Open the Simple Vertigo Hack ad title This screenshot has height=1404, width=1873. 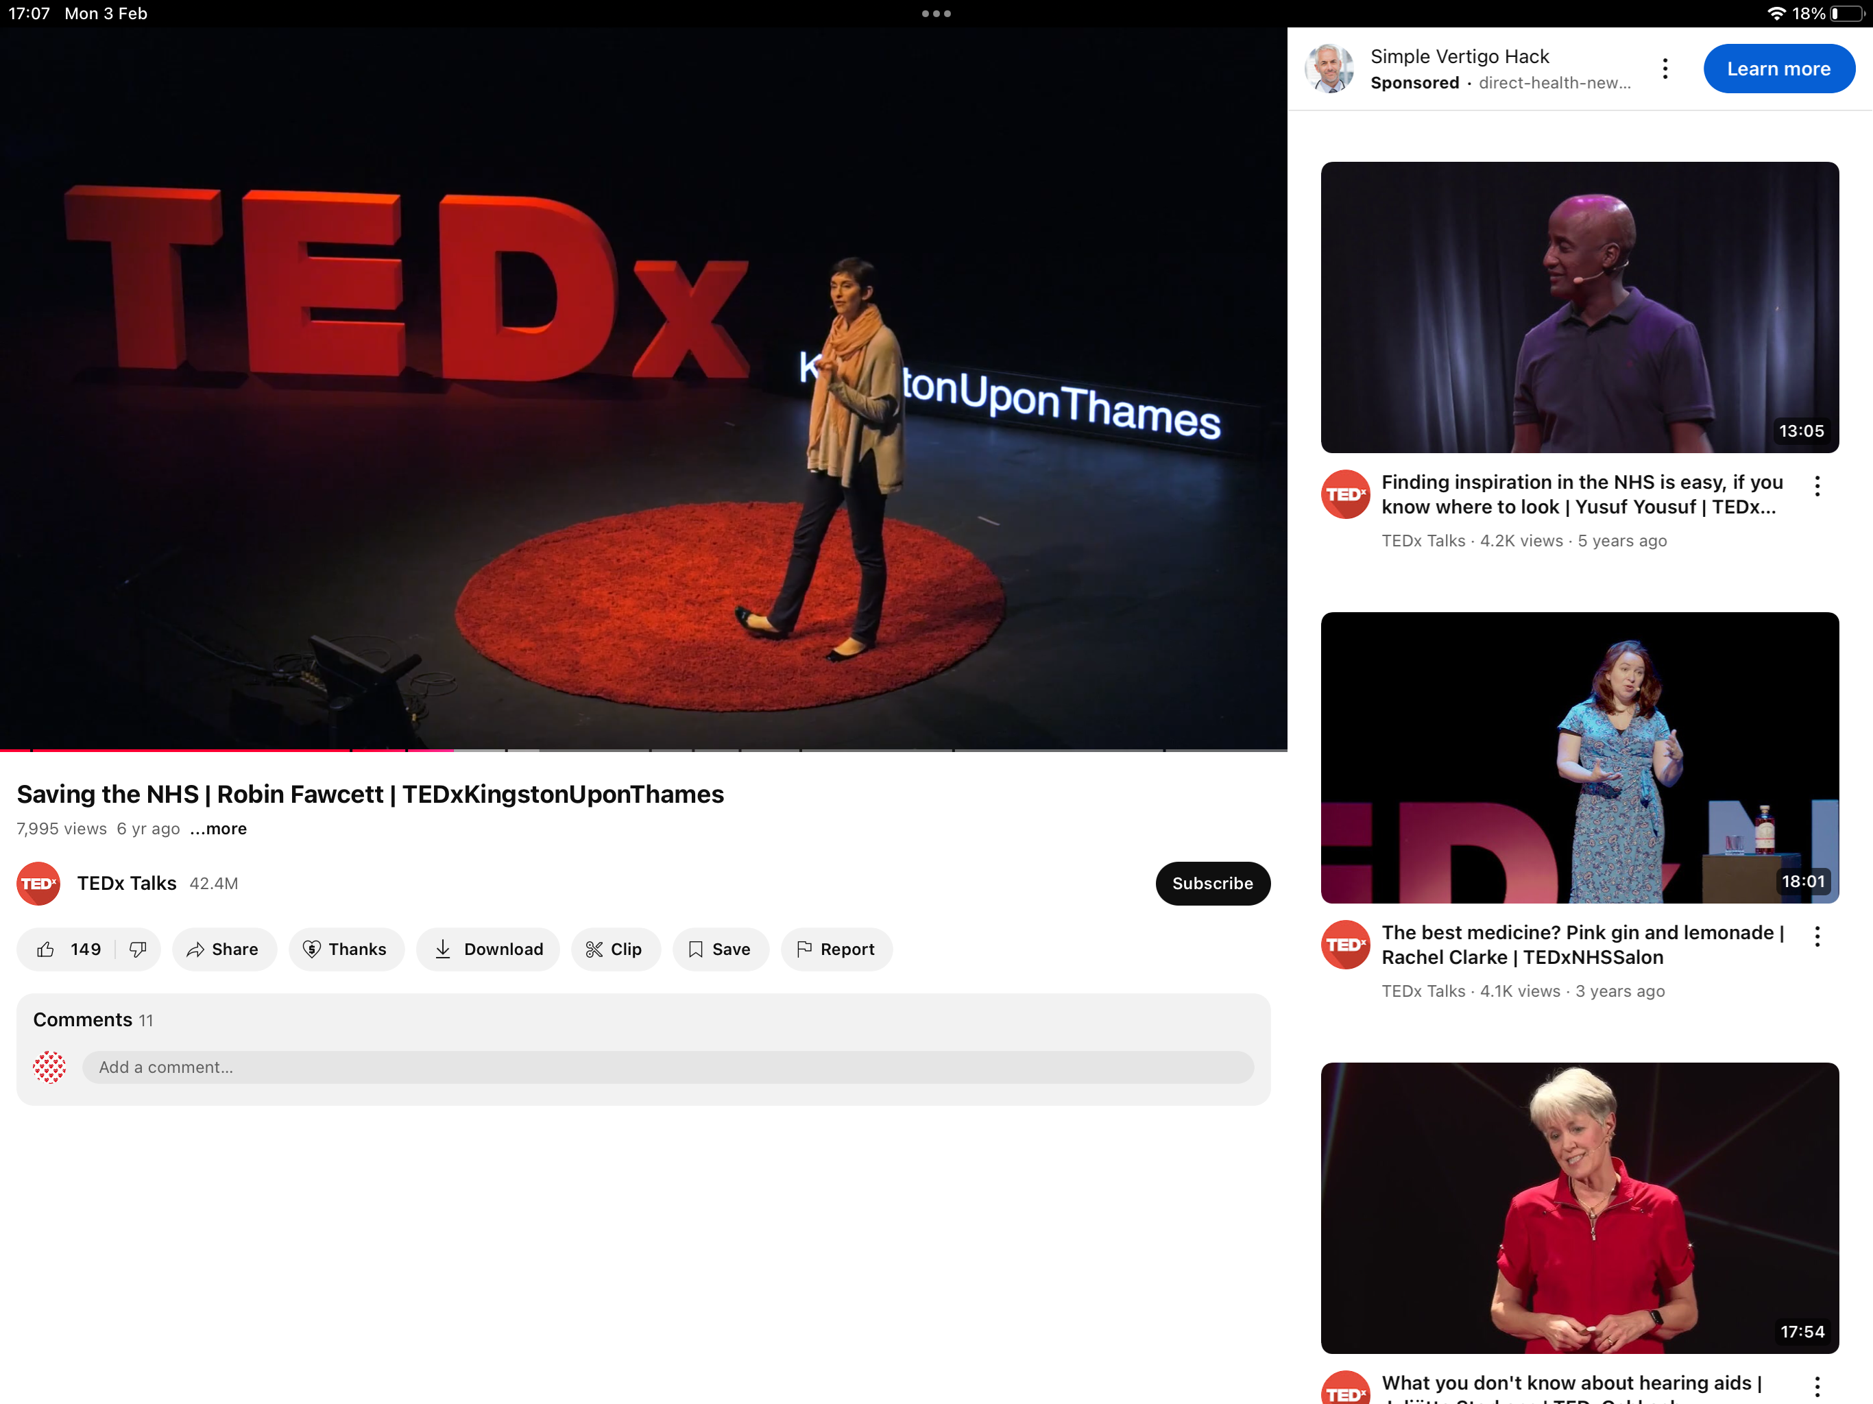point(1460,57)
